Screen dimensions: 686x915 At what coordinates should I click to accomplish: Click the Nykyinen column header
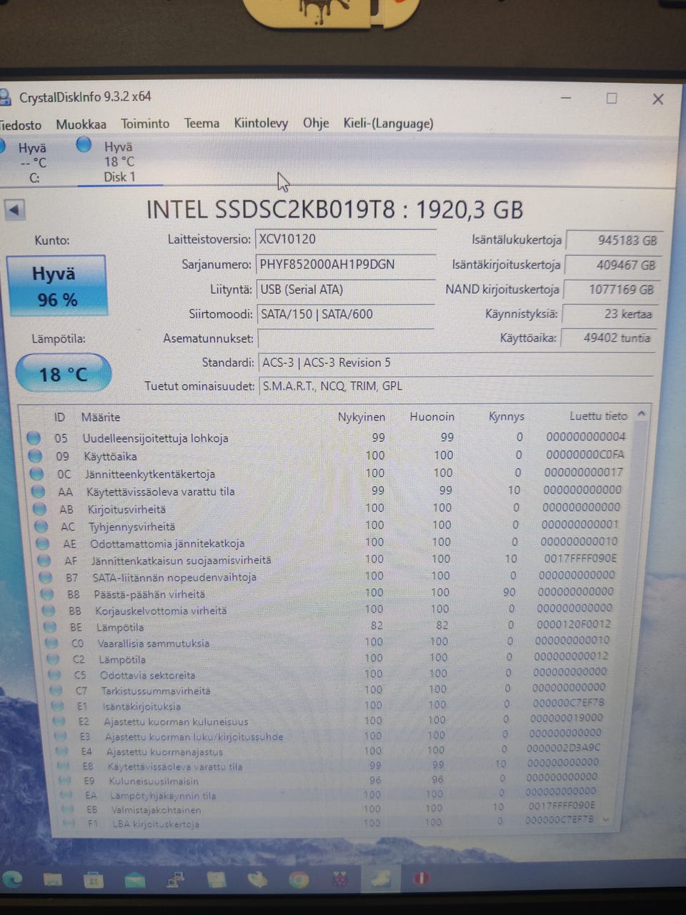tap(361, 417)
